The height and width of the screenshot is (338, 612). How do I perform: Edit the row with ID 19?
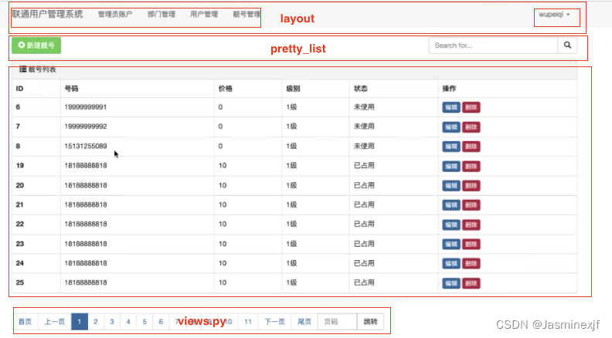pyautogui.click(x=451, y=166)
